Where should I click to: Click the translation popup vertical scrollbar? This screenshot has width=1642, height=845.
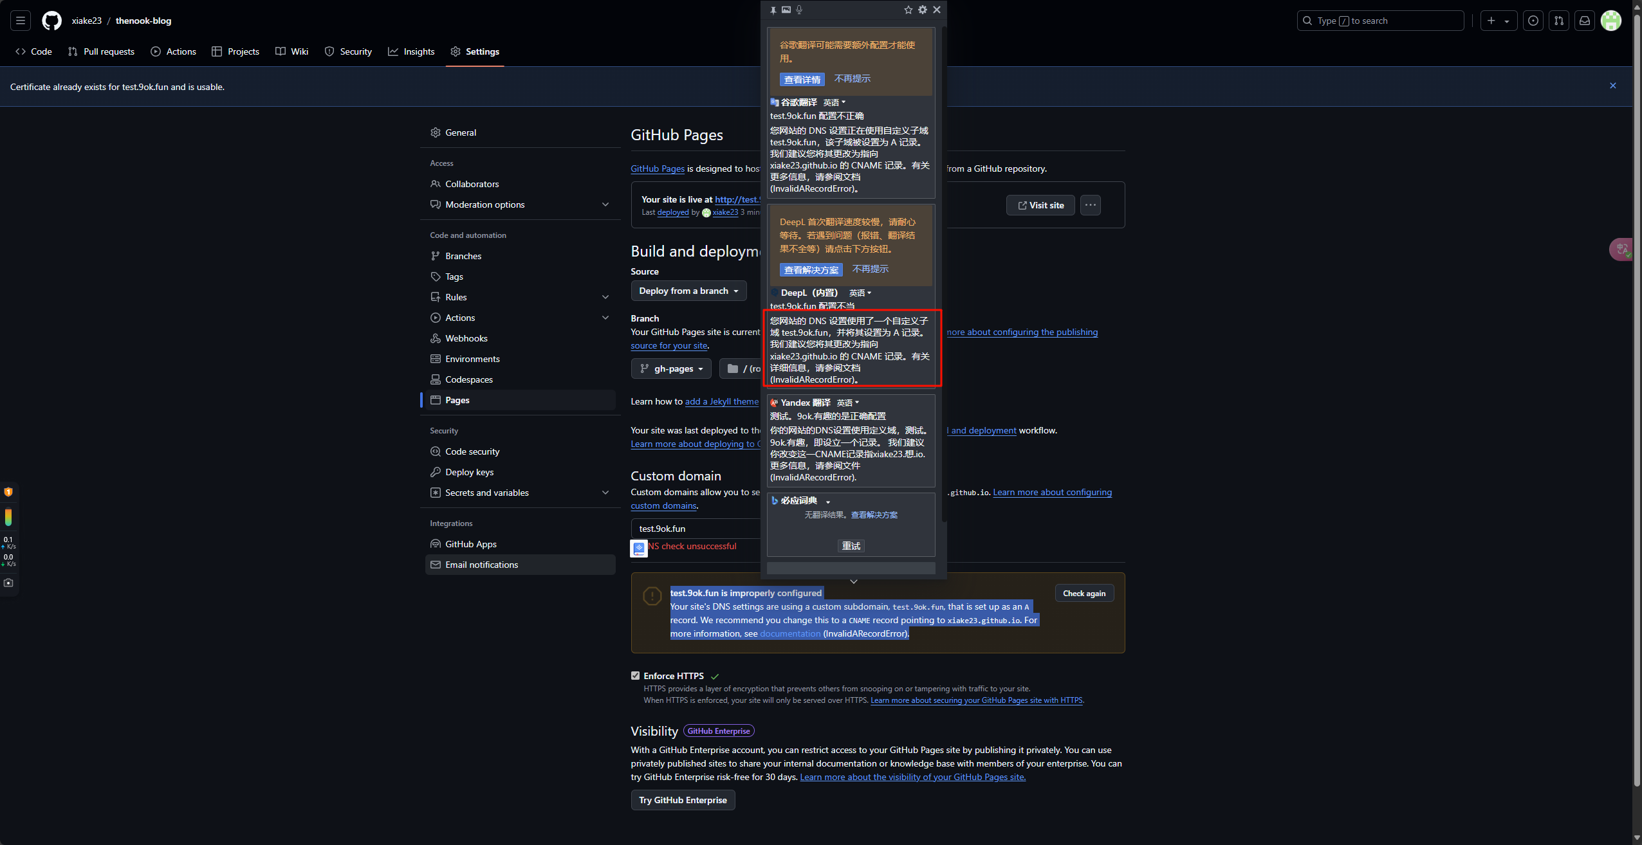[944, 273]
